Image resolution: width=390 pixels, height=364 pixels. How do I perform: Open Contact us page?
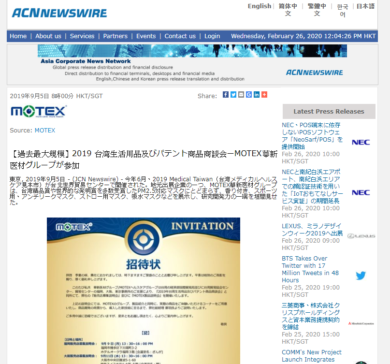tap(180, 36)
